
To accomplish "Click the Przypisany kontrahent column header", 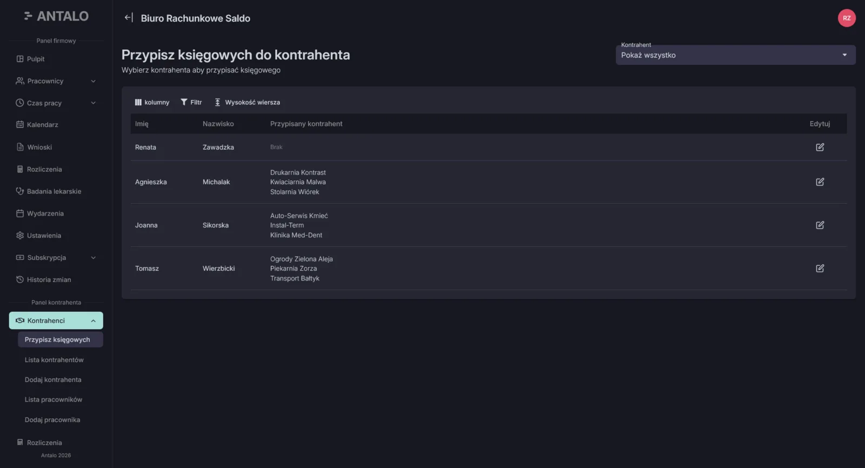I will click(x=307, y=124).
